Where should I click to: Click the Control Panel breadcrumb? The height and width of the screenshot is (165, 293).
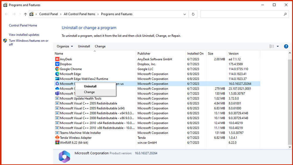click(x=49, y=14)
